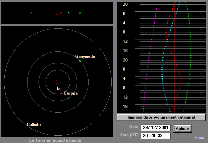Click cyan Europa dot in top strip
The height and width of the screenshot is (143, 208).
click(x=68, y=13)
